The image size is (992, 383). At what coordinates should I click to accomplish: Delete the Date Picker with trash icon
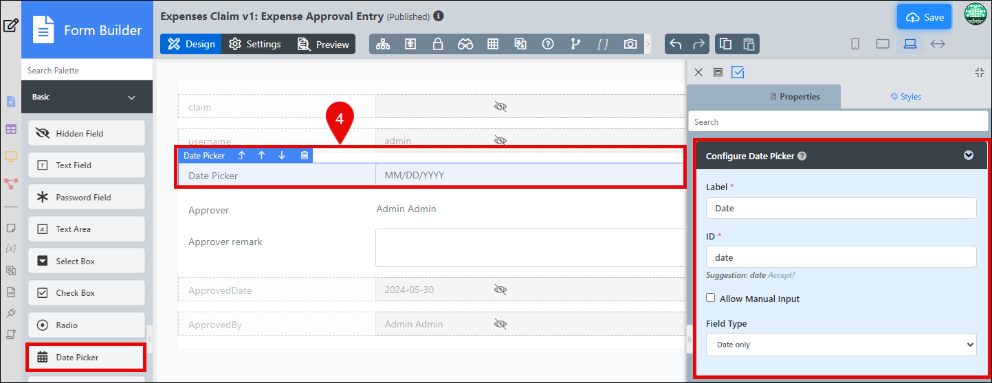[304, 156]
